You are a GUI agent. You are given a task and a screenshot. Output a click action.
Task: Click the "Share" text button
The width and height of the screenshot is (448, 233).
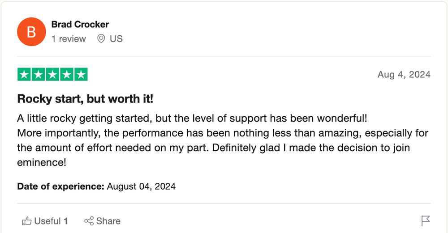click(108, 221)
